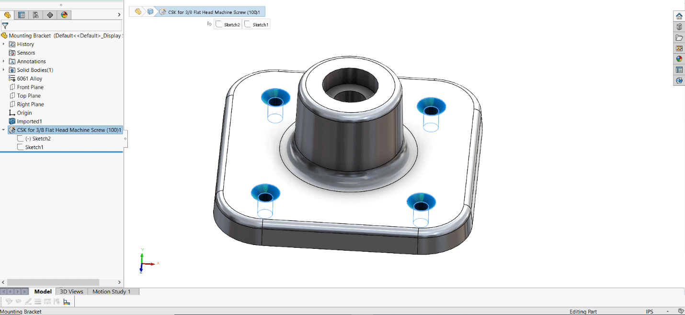This screenshot has height=315, width=685.
Task: Jump to the last tab with the arrow
Action: click(25, 292)
